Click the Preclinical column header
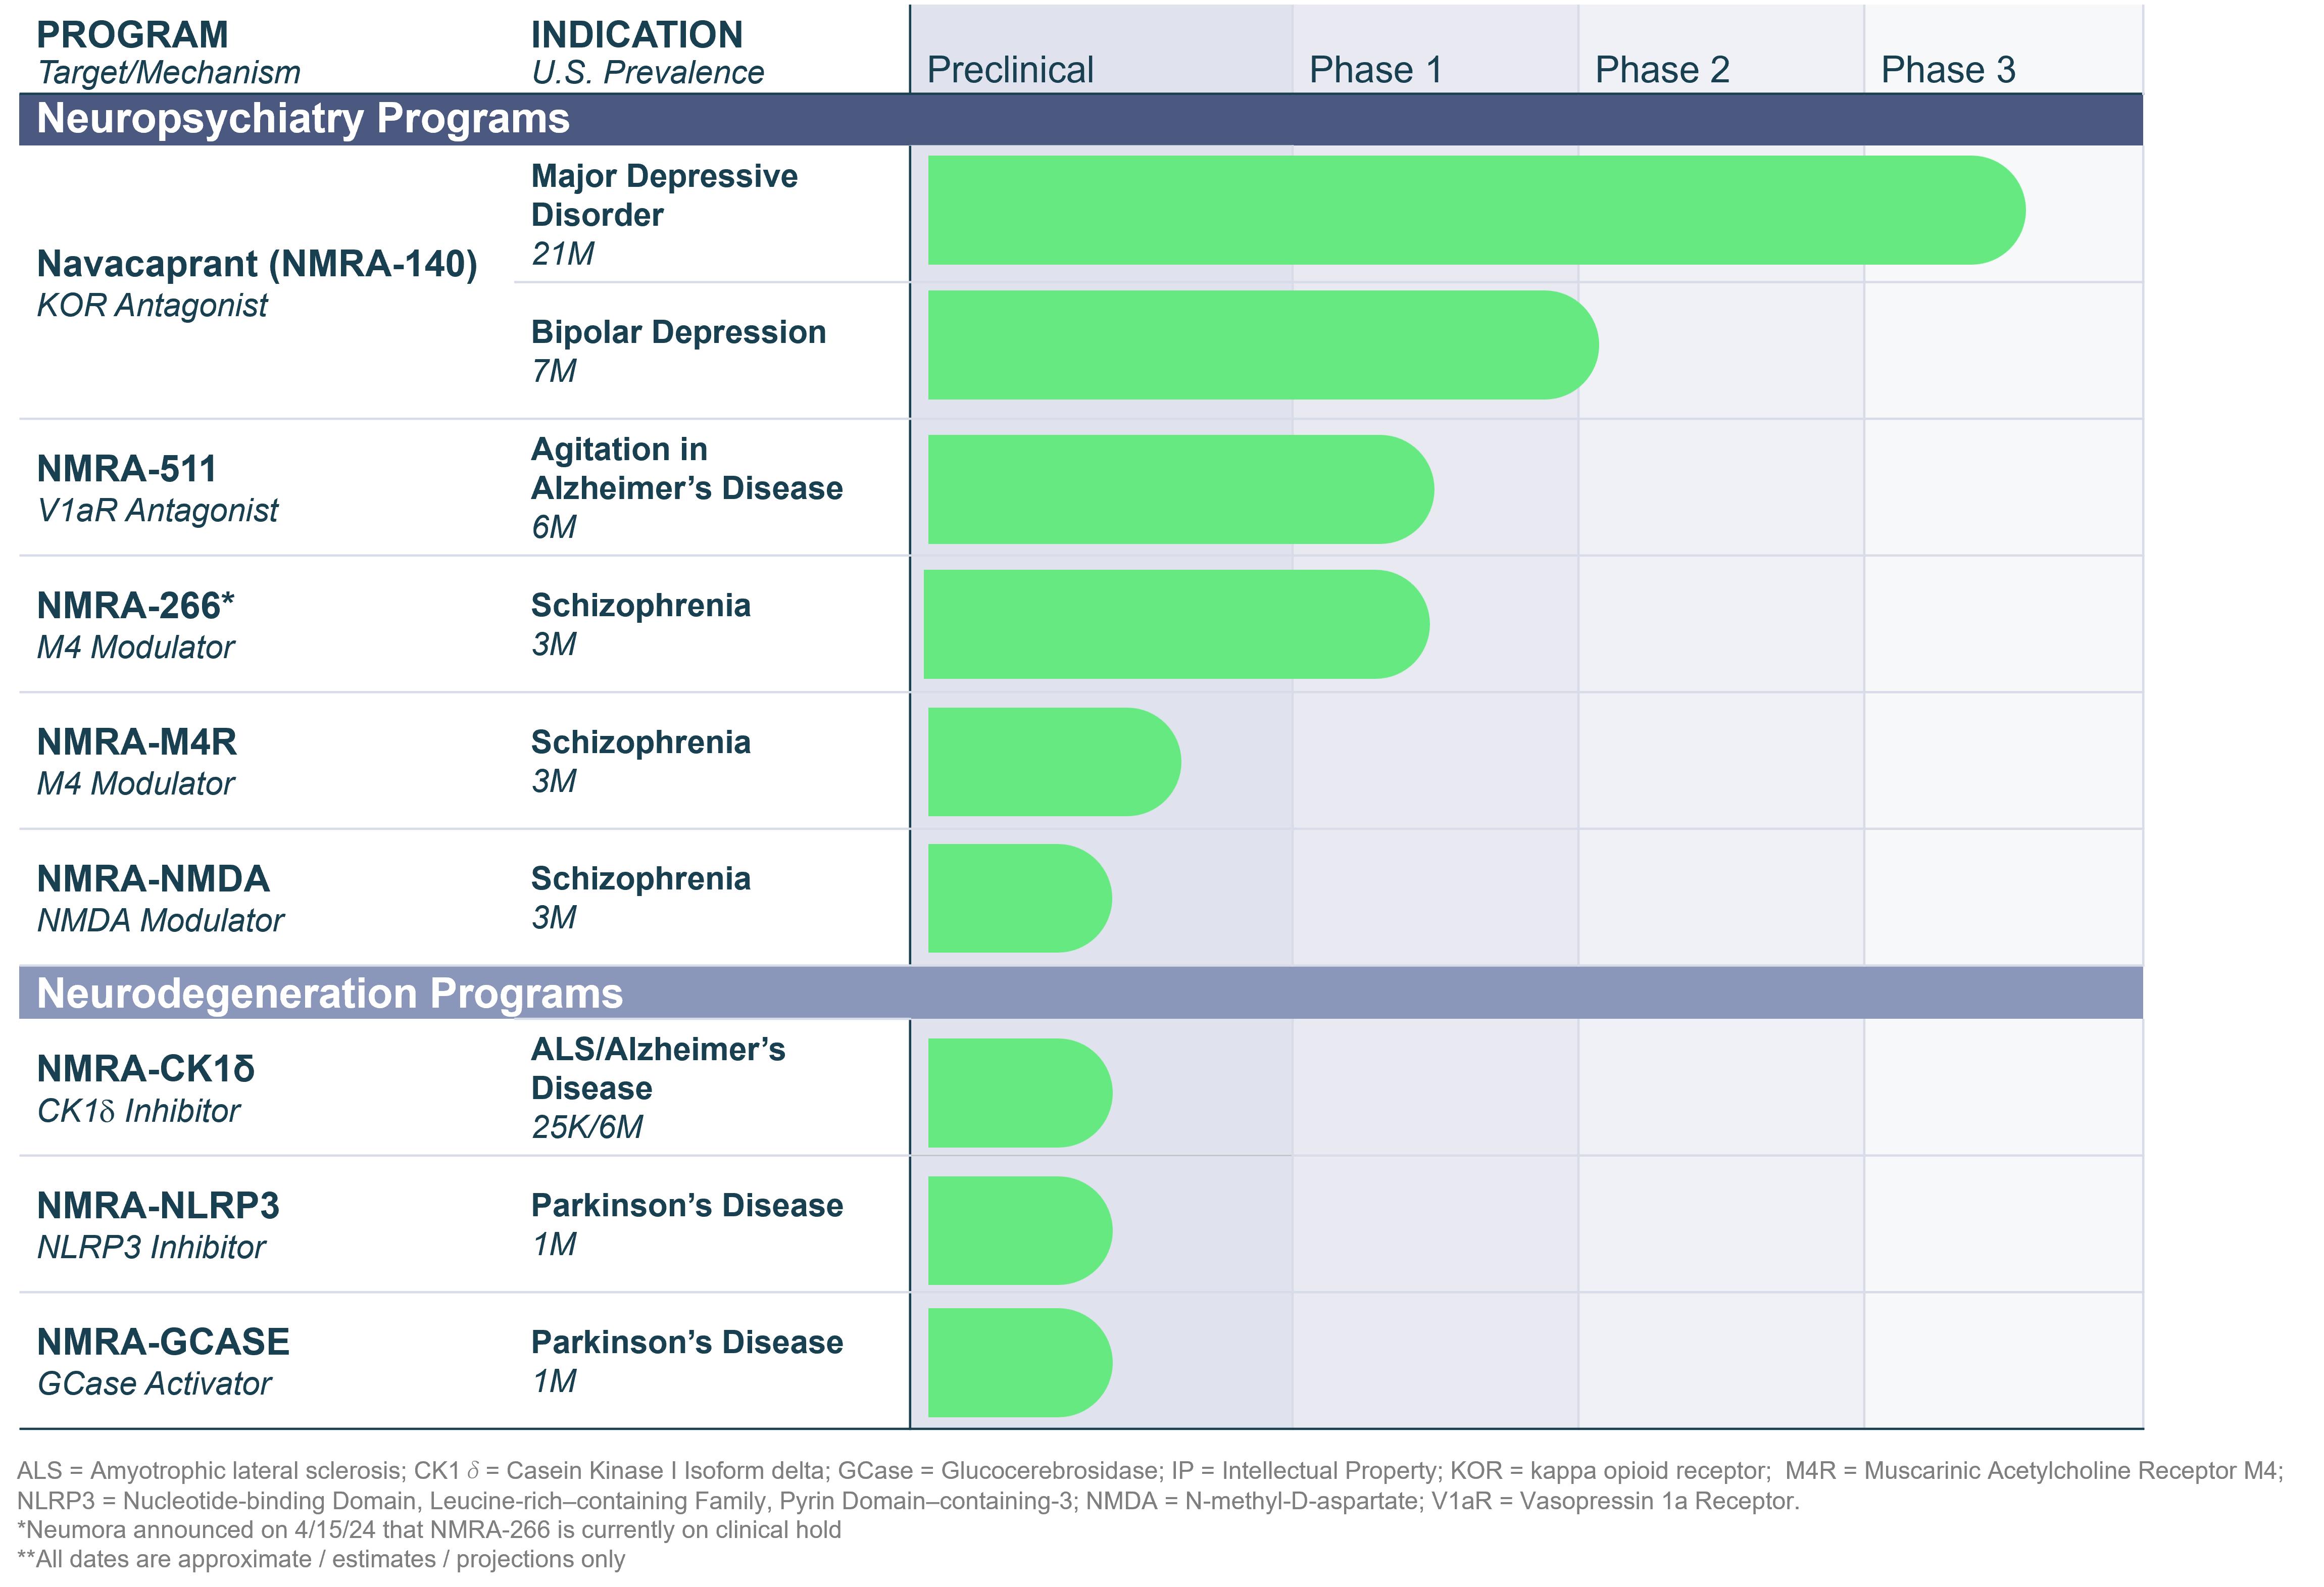The width and height of the screenshot is (2324, 1587). [x=1010, y=70]
